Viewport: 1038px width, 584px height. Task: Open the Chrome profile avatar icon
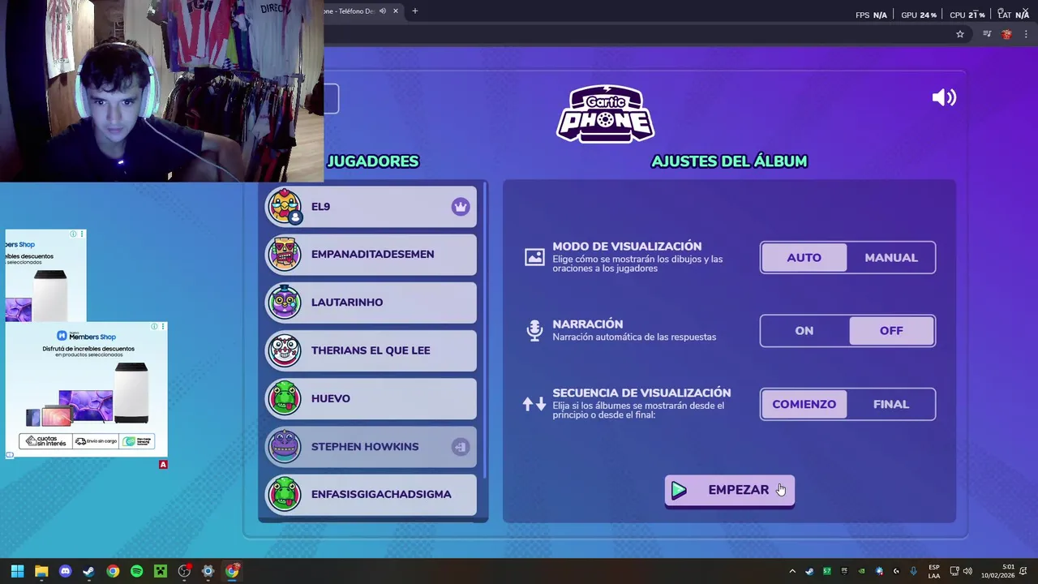click(1006, 34)
